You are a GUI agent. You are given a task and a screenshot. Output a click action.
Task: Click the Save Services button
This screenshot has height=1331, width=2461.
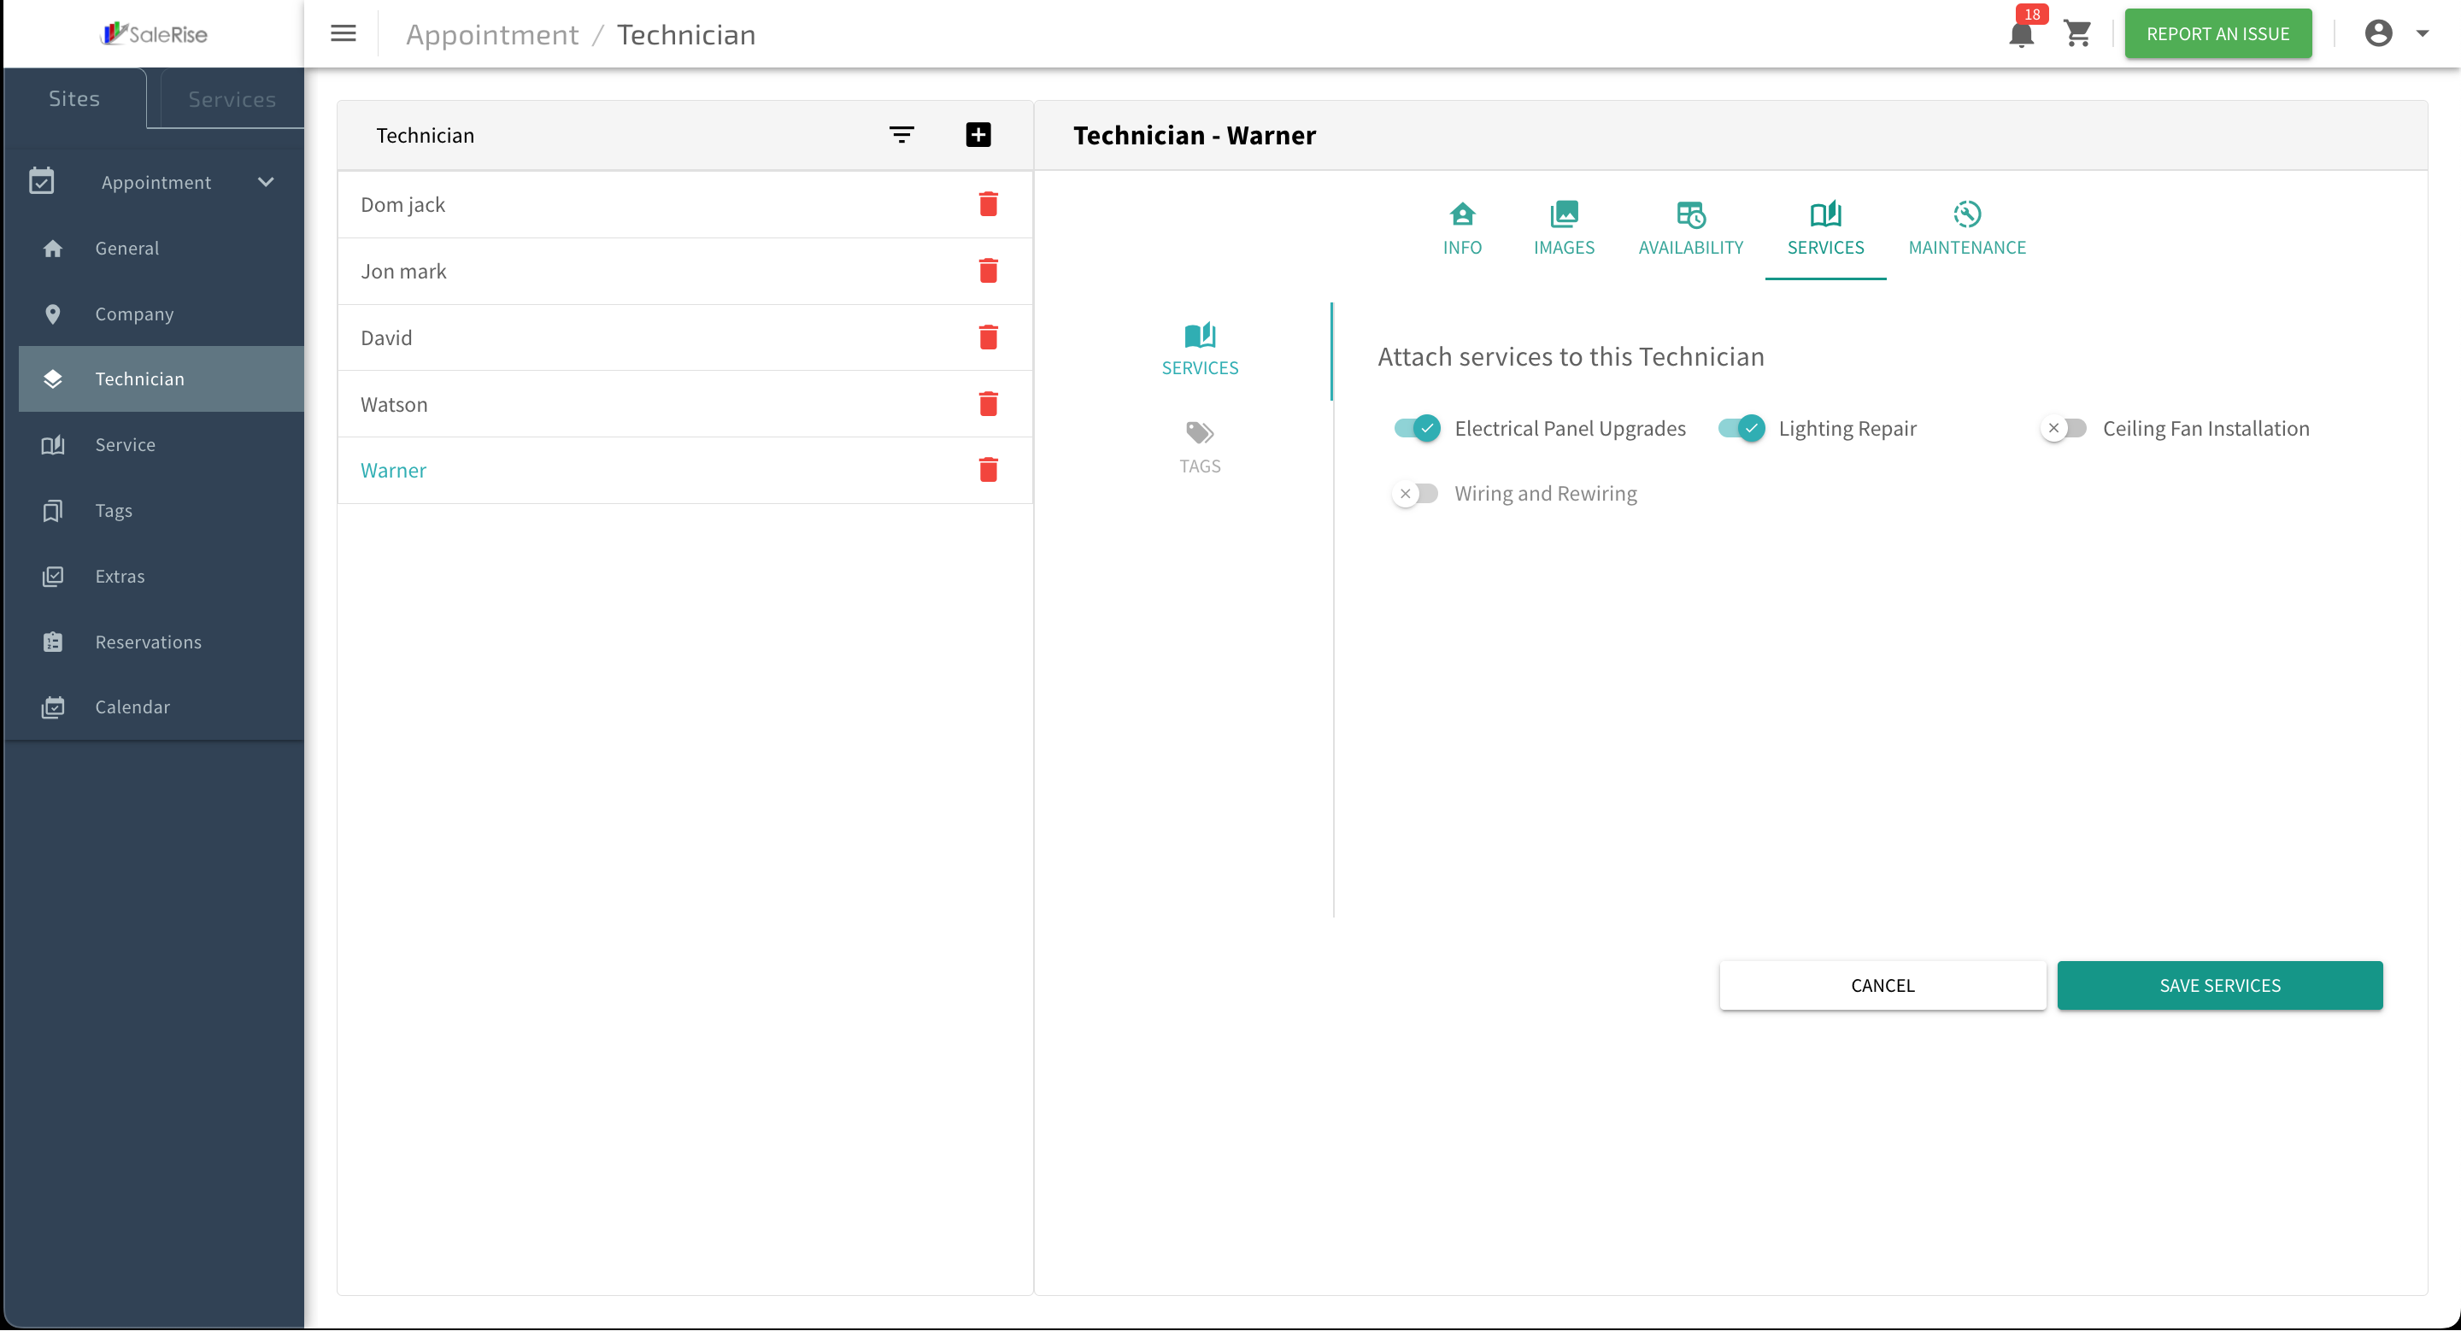(2219, 985)
